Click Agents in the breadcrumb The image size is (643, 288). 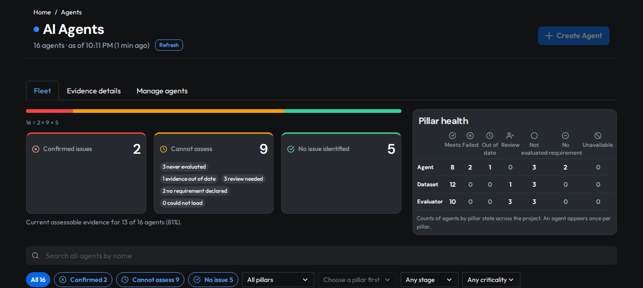71,12
